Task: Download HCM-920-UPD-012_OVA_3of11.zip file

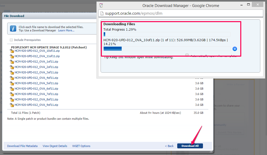Action: click(36, 72)
